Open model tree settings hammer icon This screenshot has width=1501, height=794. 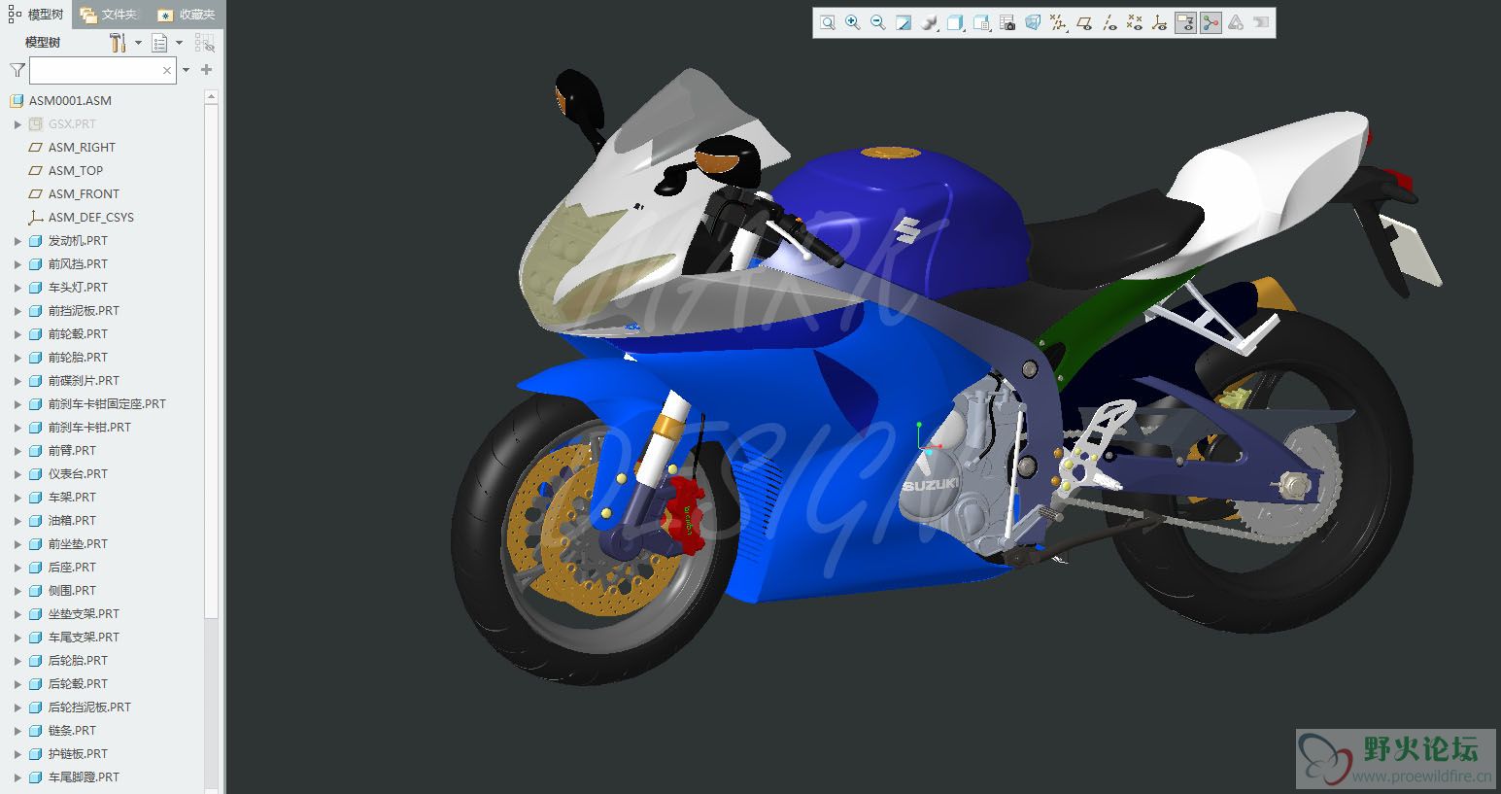118,43
